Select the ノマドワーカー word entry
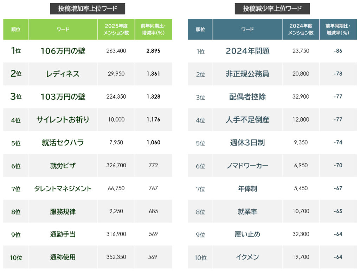The height and width of the screenshot is (273, 360). pyautogui.click(x=247, y=166)
